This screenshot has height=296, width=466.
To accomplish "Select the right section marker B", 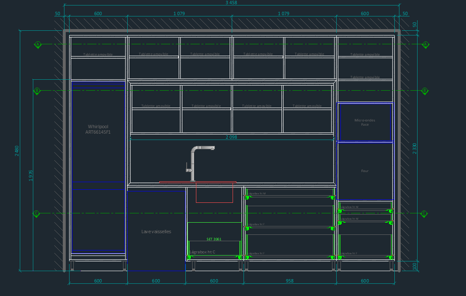I will click(425, 91).
